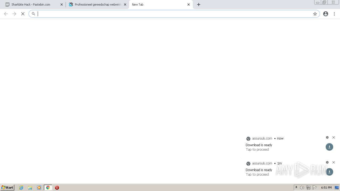Click the search magnifier icon in omnibox

pyautogui.click(x=33, y=14)
